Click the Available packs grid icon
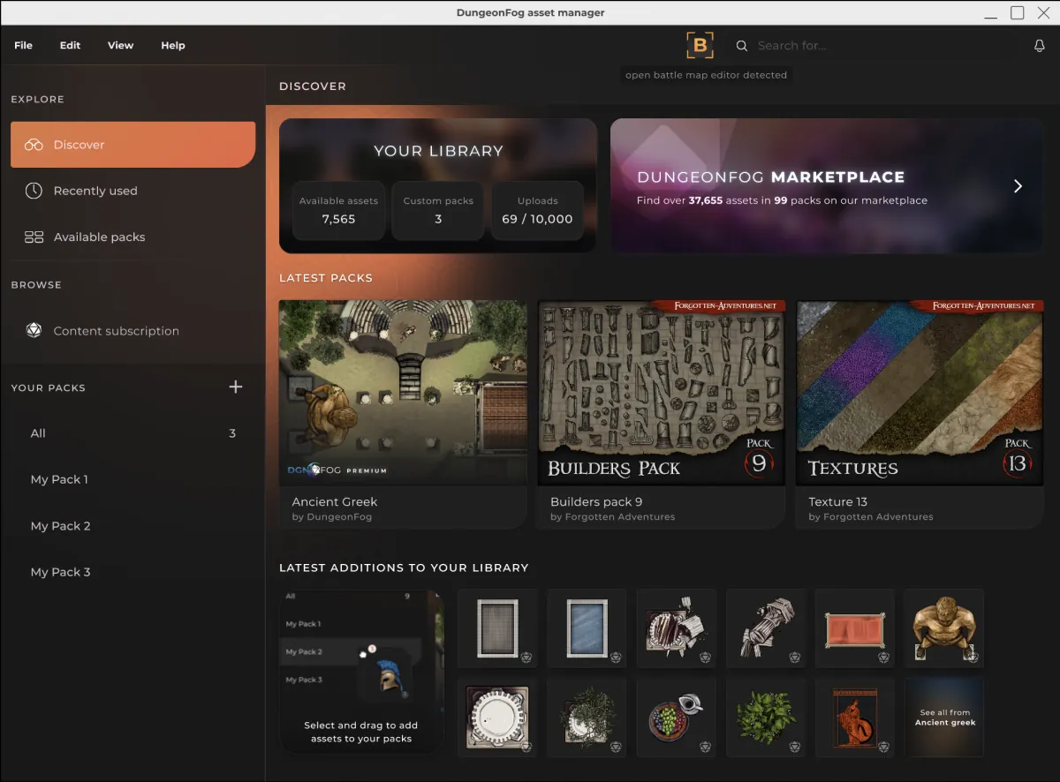 [34, 237]
